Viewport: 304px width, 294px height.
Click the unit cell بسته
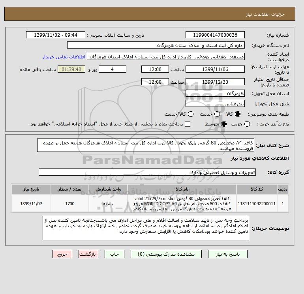point(108,204)
